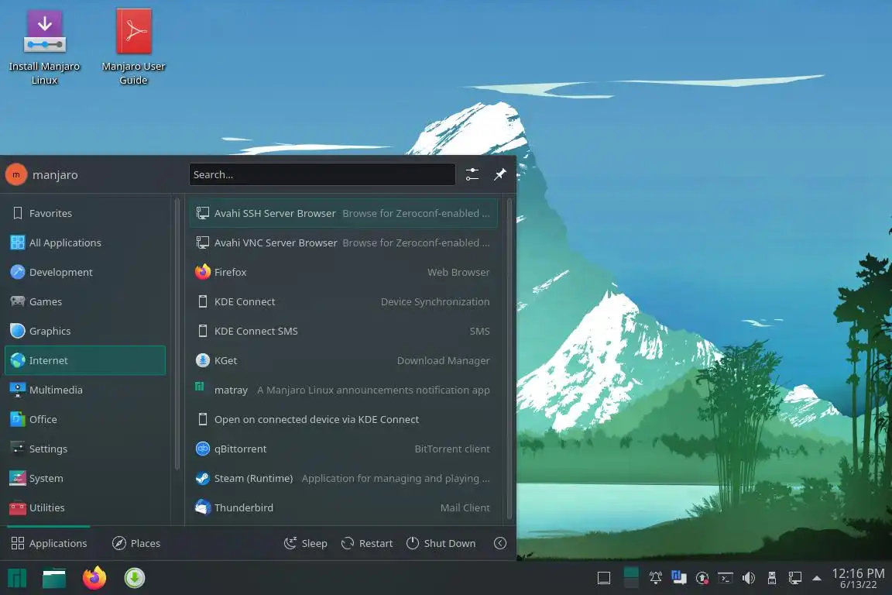
Task: Click the manjaro user avatar
Action: (x=16, y=175)
